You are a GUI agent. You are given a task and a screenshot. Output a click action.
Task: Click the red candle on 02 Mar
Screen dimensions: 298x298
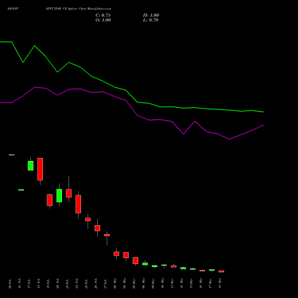point(116,254)
